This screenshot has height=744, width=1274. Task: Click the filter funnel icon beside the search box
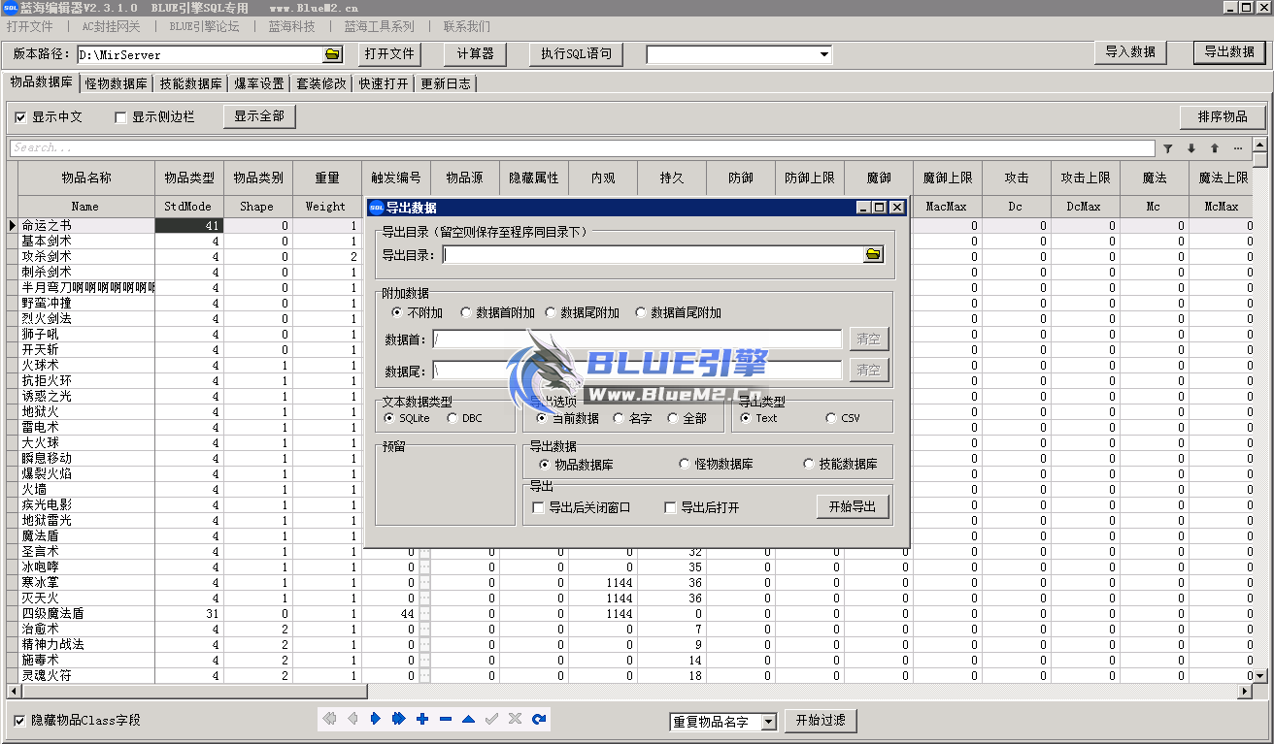click(x=1168, y=148)
